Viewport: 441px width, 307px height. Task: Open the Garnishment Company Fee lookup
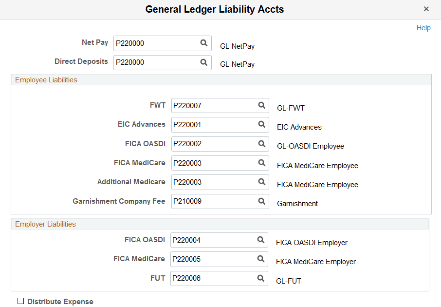[261, 201]
